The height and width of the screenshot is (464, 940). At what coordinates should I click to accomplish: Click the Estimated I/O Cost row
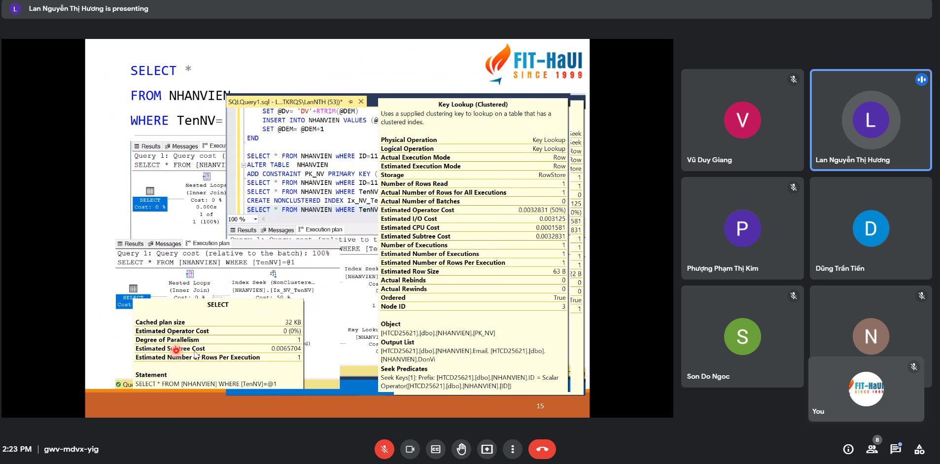click(473, 219)
